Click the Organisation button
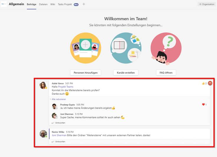Image resolution: width=217 pixels, height=157 pixels. click(x=207, y=4)
